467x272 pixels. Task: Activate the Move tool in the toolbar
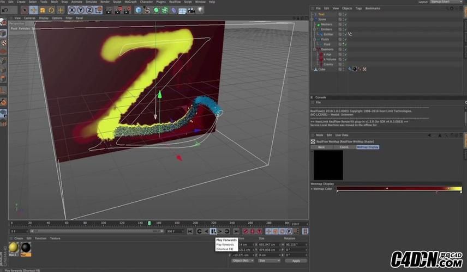pos(33,10)
